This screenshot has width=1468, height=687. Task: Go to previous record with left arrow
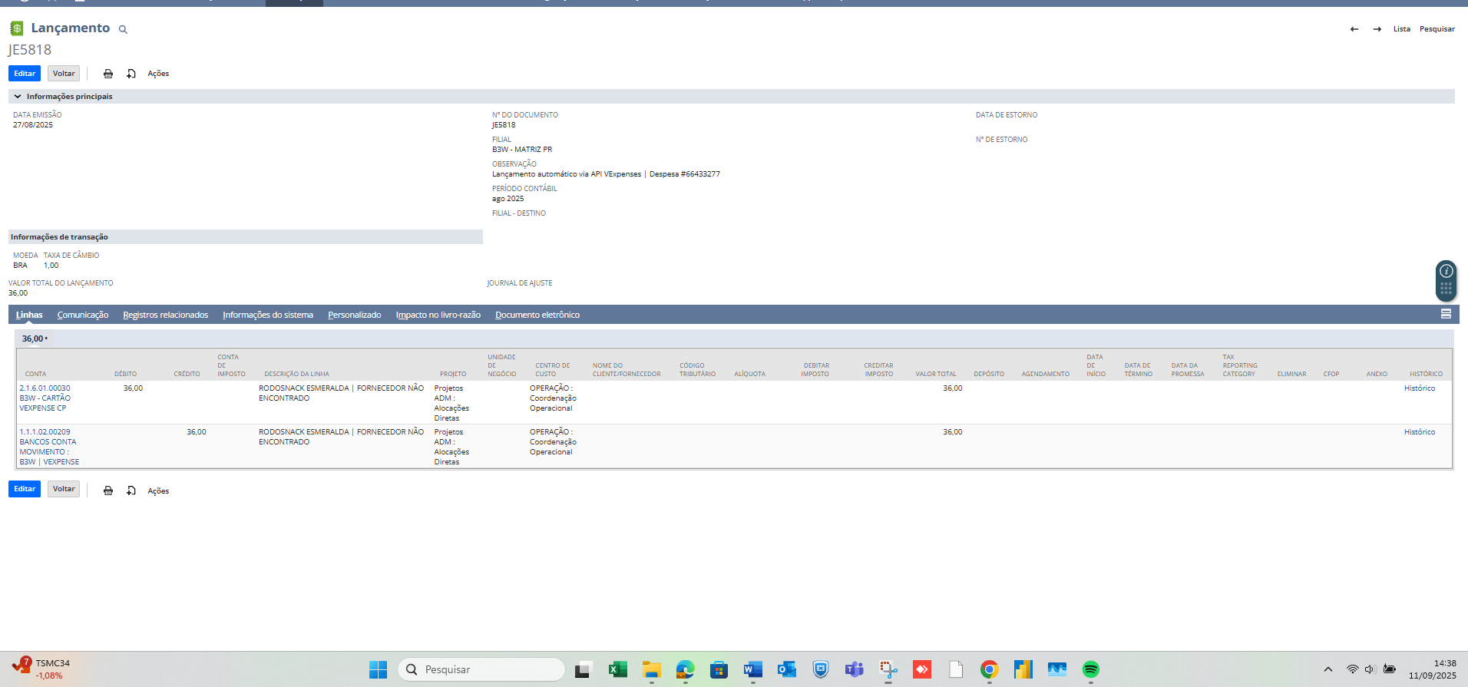[x=1354, y=29]
